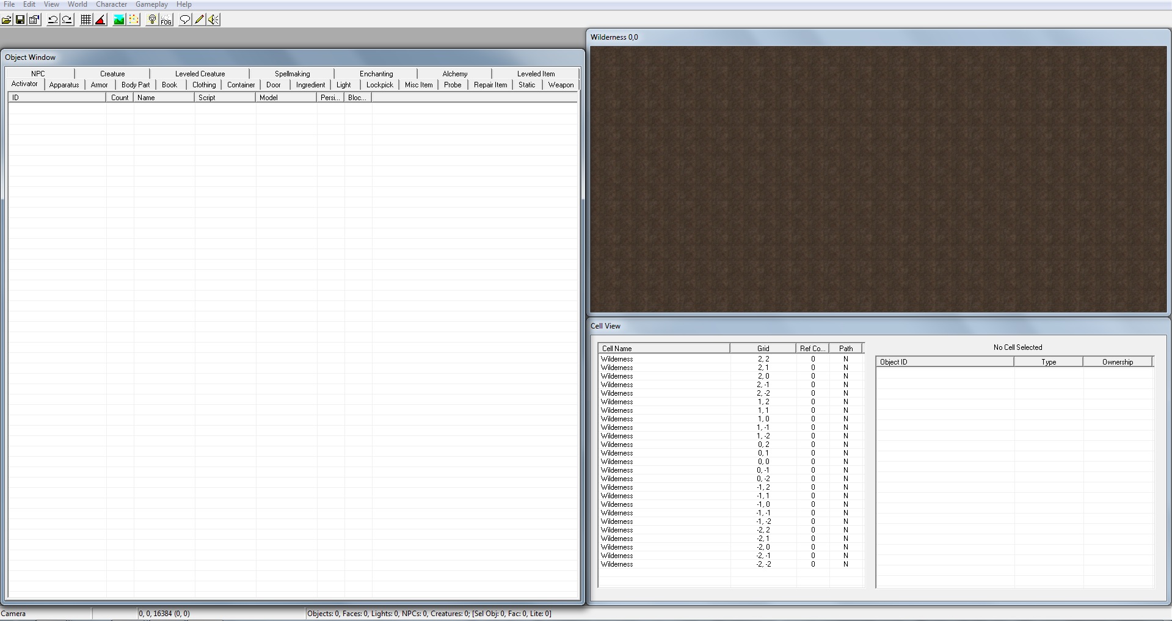Open the Help menu

(184, 4)
